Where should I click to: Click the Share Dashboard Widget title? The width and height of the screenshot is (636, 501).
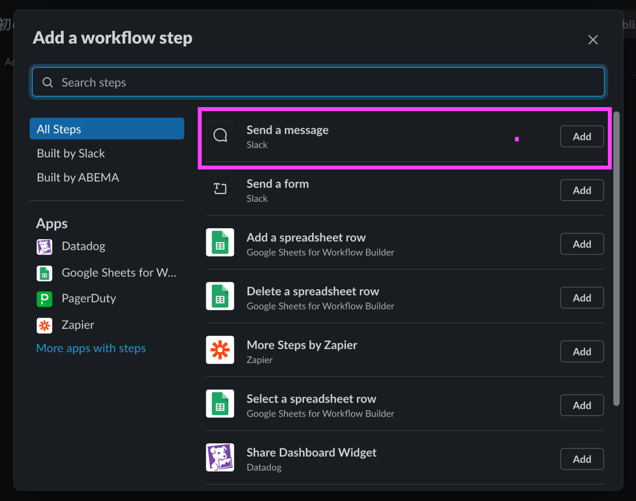click(312, 452)
